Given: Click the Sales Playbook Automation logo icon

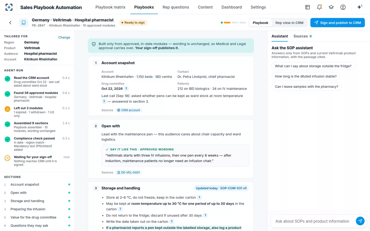Looking at the screenshot, I should tap(9, 7).
